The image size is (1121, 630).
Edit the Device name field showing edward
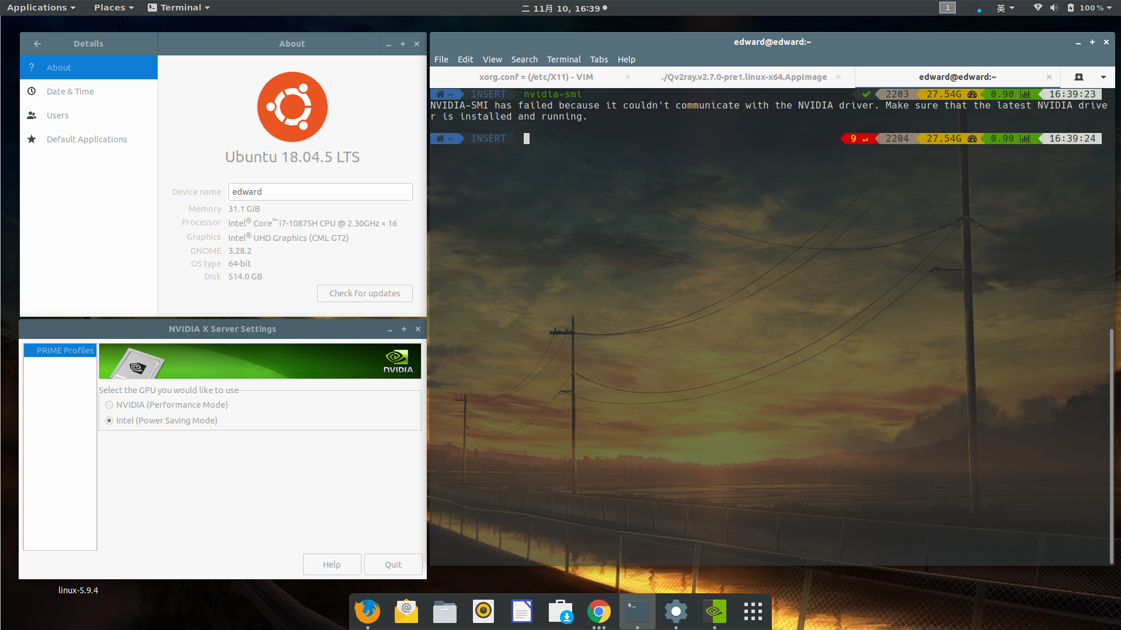pos(320,191)
